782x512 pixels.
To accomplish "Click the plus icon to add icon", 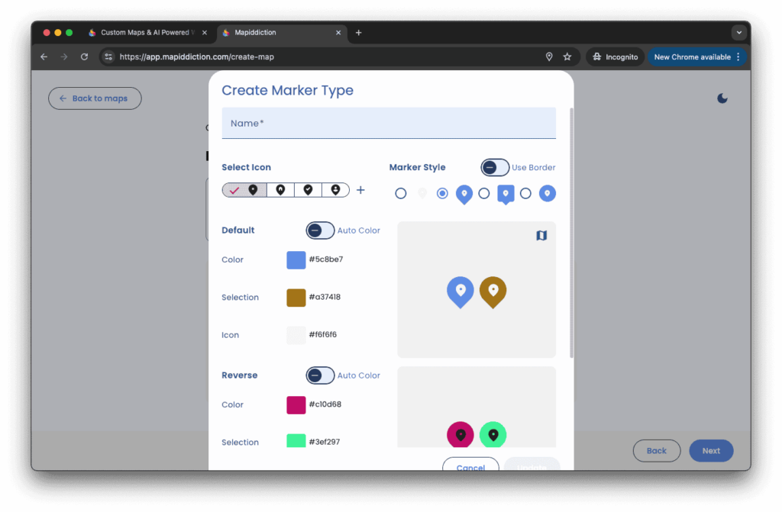I will tap(361, 190).
